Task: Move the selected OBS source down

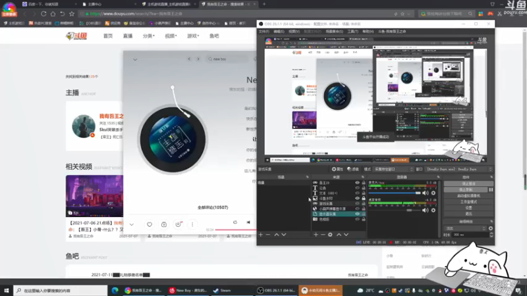Action: click(346, 235)
